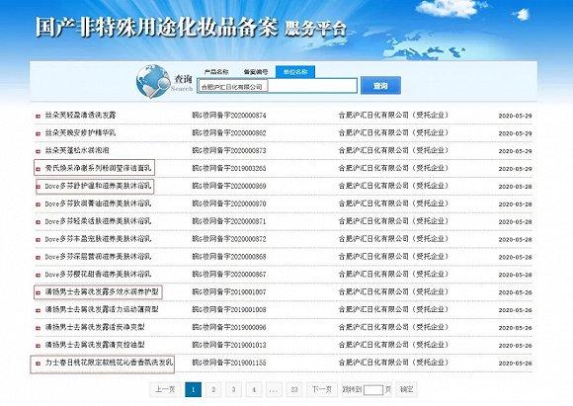Screen dimensions: 573x406
Task: Click the blue 查询 search button
Action: point(380,86)
